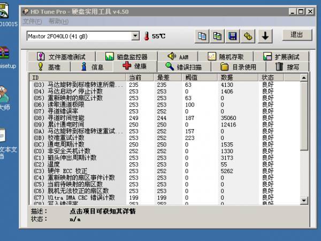Select the 健康 tab
Image resolution: width=321 pixels, height=241 pixels.
135,66
